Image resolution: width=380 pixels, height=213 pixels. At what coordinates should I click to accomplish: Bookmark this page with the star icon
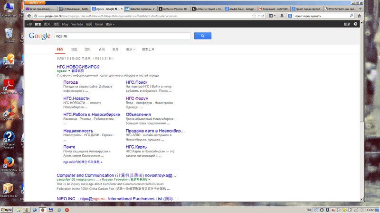254,16
